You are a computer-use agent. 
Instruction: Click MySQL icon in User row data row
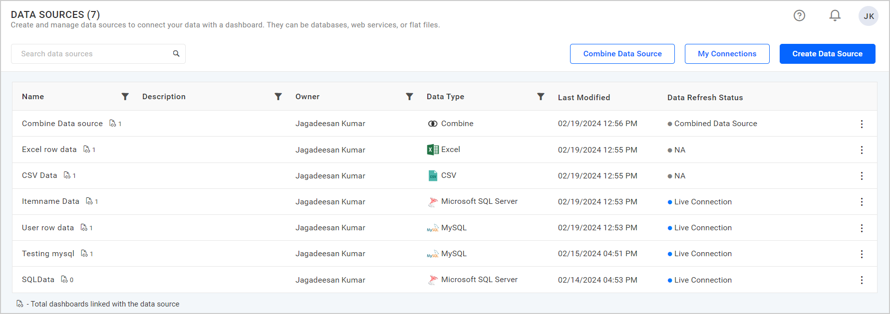point(433,228)
